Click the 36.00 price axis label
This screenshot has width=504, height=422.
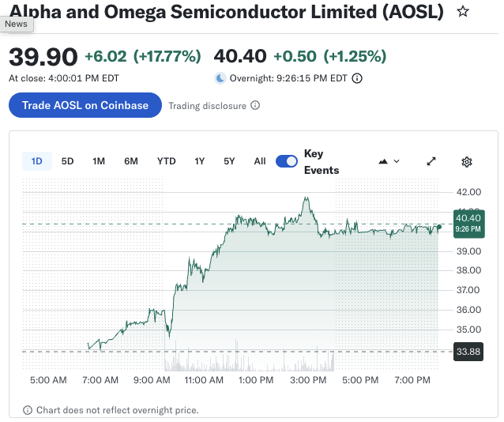coord(468,310)
